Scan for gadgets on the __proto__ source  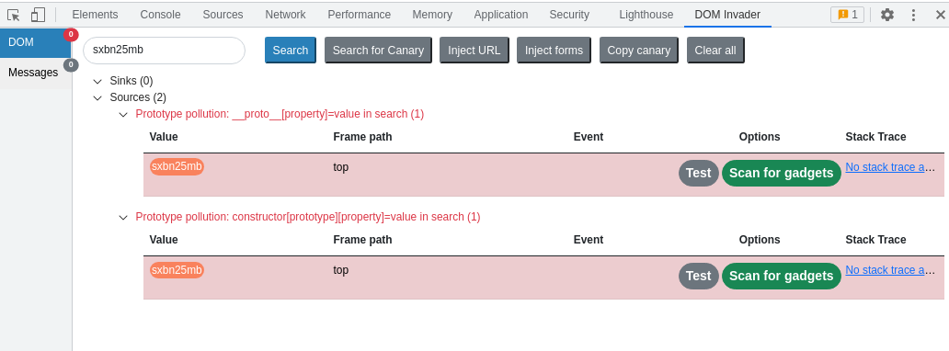pyautogui.click(x=782, y=173)
